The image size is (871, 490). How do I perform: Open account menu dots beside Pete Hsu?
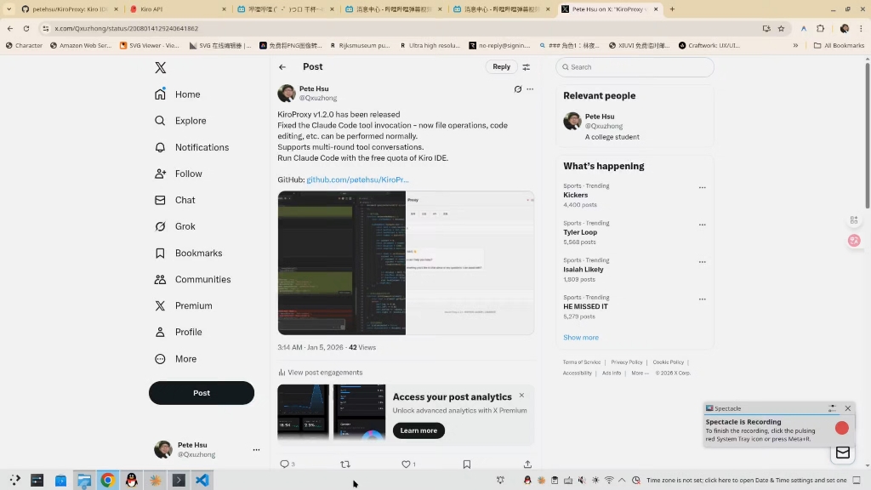coord(256,450)
